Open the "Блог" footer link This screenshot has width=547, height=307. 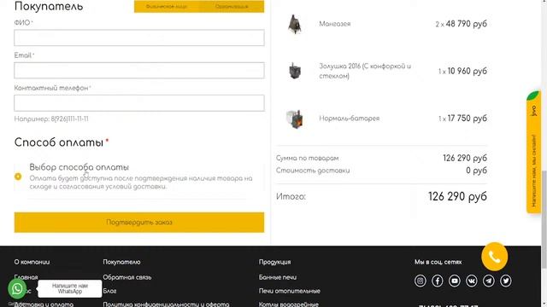point(109,291)
